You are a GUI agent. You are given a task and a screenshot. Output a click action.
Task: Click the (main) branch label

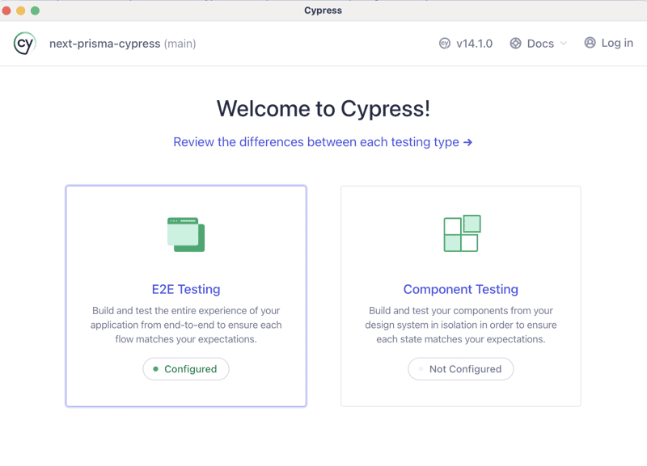tap(180, 44)
